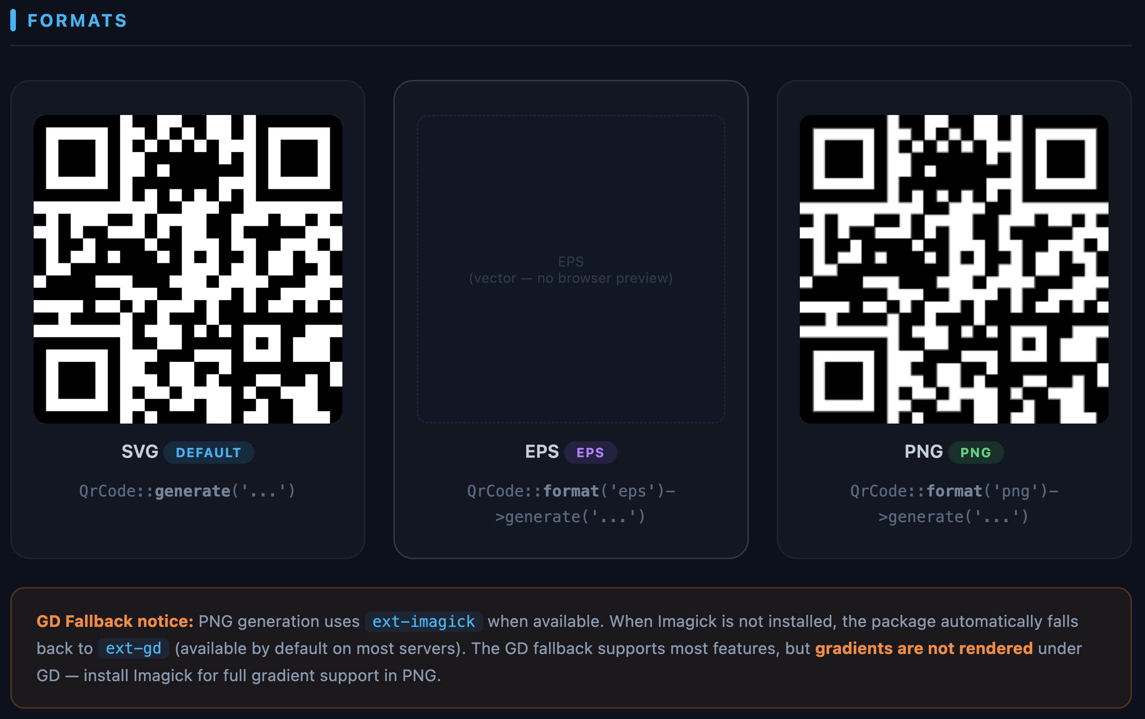Image resolution: width=1145 pixels, height=719 pixels.
Task: Select the EPS format title
Action: [x=542, y=452]
